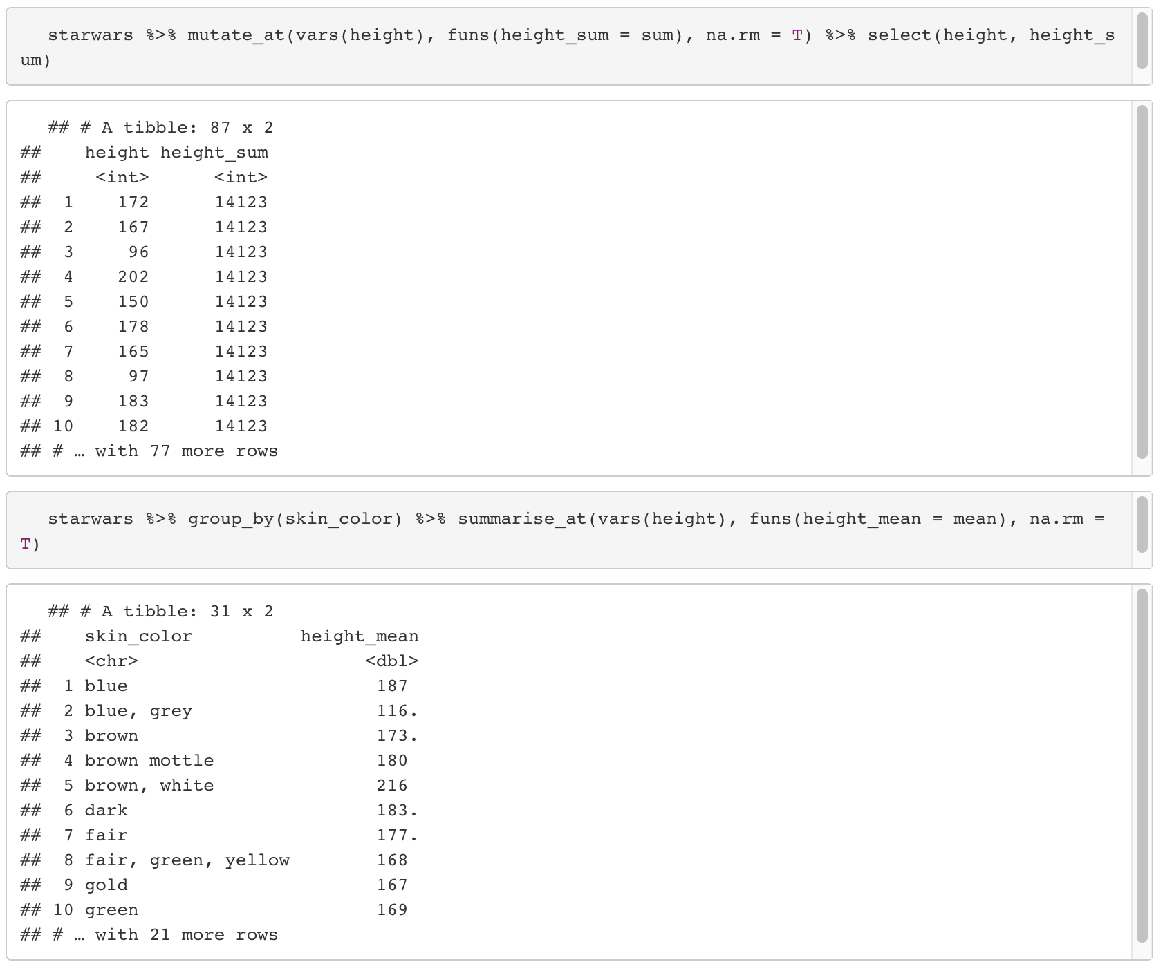Click the '<chr>' type label
Screen dimensions: 1163x973
(111, 661)
